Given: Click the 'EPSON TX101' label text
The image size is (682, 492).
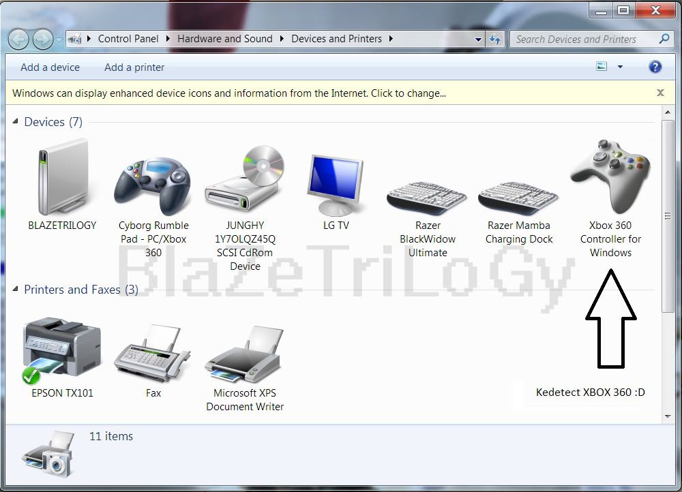Looking at the screenshot, I should [x=62, y=393].
